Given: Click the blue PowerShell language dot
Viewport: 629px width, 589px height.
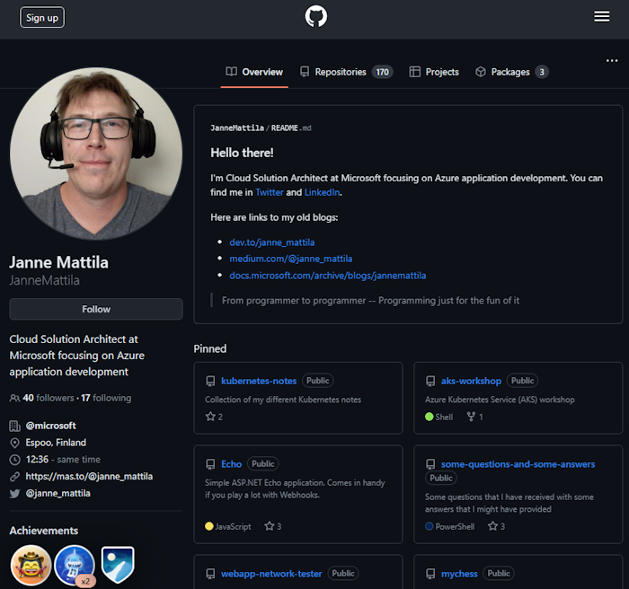Looking at the screenshot, I should tap(429, 526).
